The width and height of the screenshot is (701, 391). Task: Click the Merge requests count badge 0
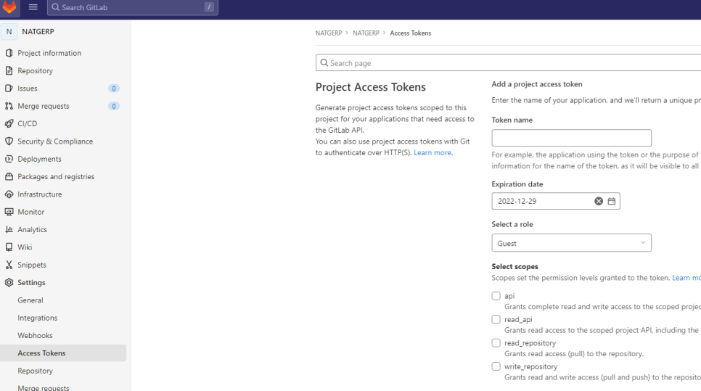(x=113, y=106)
